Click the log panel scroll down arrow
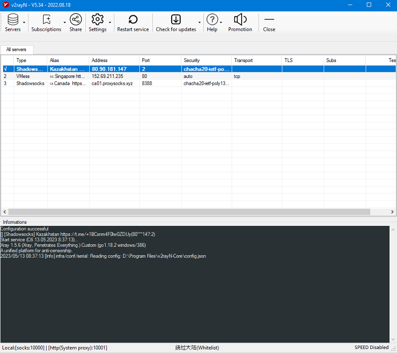Image resolution: width=397 pixels, height=353 pixels. coord(393,339)
